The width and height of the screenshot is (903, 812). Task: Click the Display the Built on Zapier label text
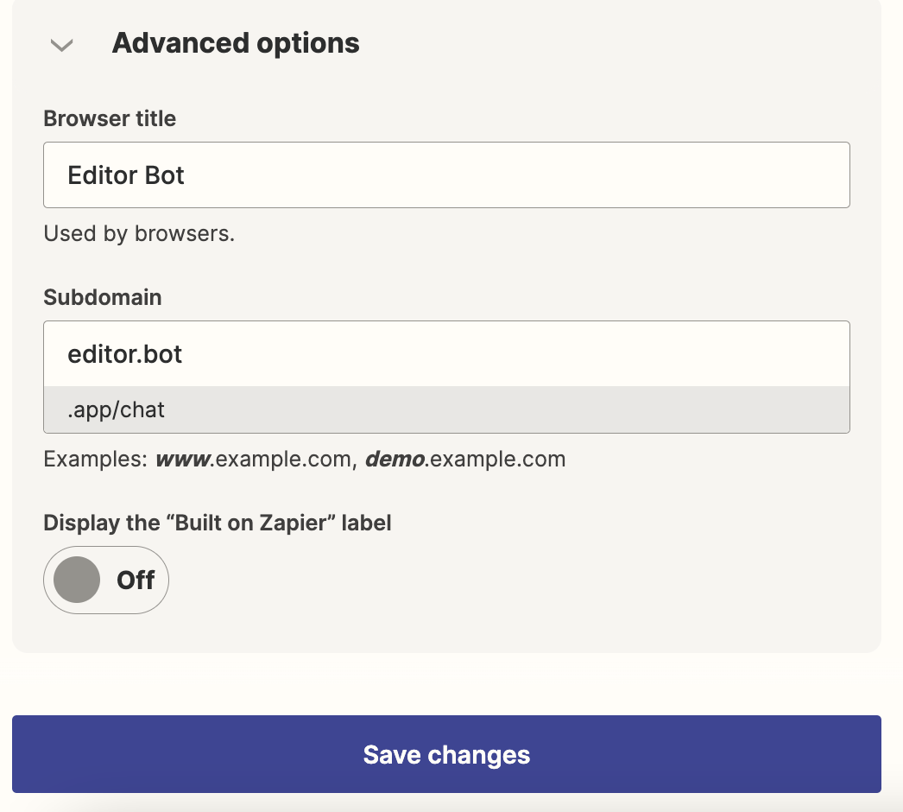point(218,523)
